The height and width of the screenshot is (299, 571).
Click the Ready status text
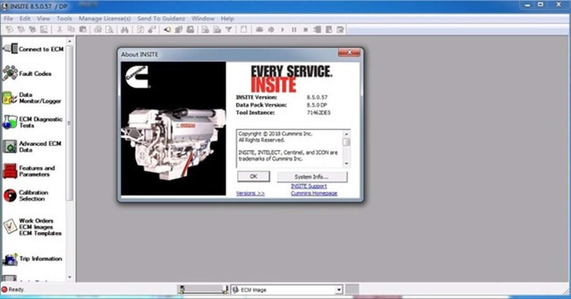pos(16,289)
